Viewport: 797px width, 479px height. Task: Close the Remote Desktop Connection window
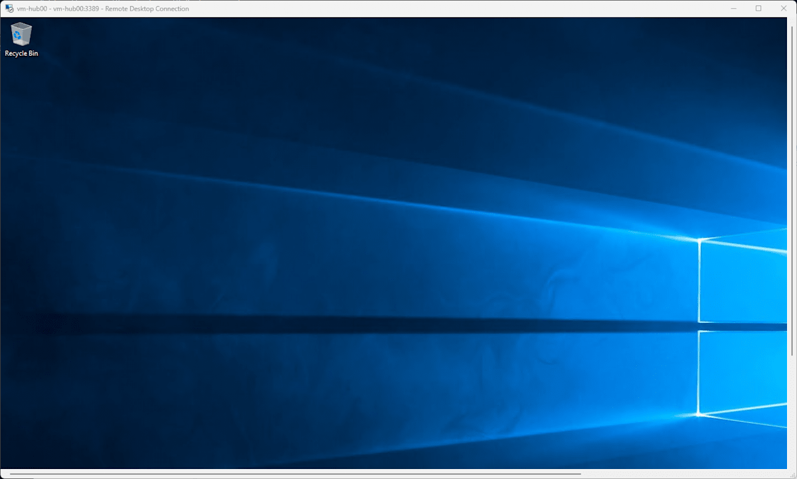pos(784,9)
